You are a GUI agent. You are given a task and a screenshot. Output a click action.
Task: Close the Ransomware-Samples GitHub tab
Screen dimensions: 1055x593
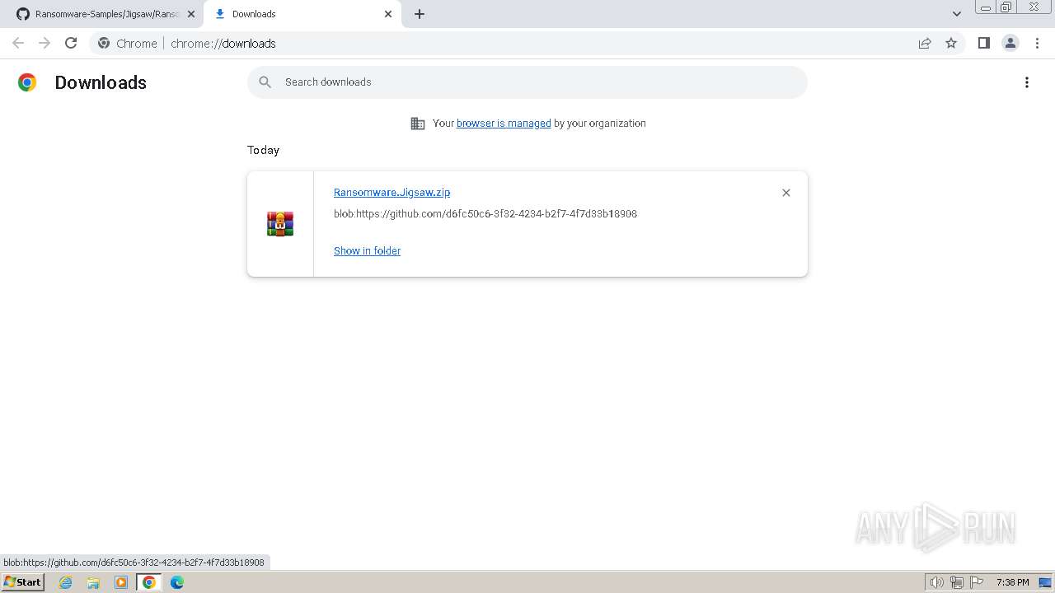click(191, 14)
